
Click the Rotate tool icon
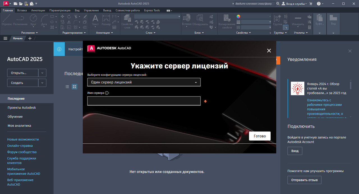tap(69, 17)
